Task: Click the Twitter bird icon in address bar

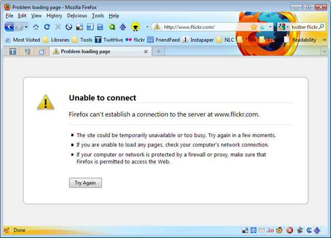Action: (x=262, y=27)
